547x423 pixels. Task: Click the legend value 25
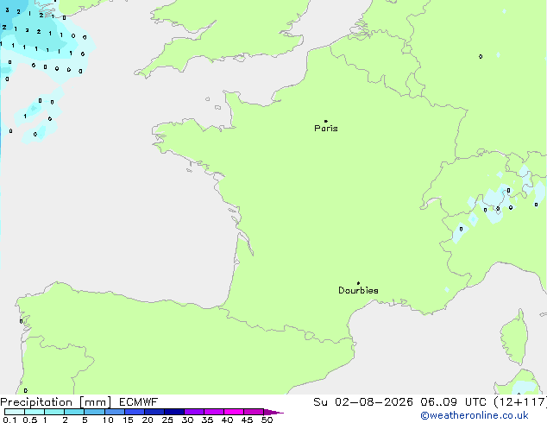pos(167,420)
